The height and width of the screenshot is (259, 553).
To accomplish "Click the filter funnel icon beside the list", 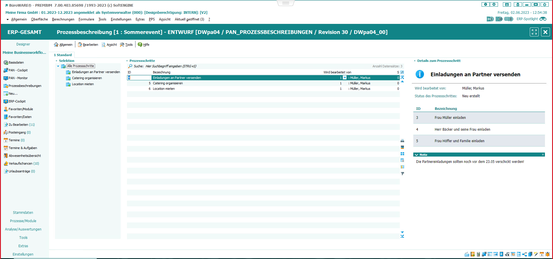I will pos(402,174).
